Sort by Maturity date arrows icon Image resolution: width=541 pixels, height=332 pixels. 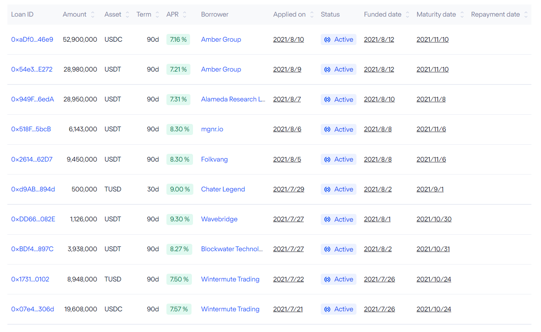pos(462,14)
